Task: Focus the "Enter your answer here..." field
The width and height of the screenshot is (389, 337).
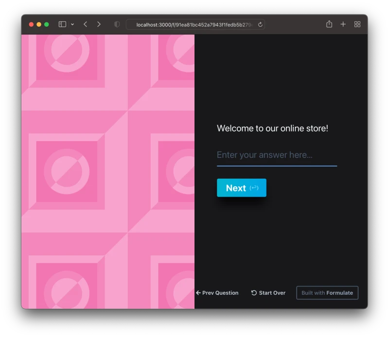Action: pyautogui.click(x=277, y=155)
